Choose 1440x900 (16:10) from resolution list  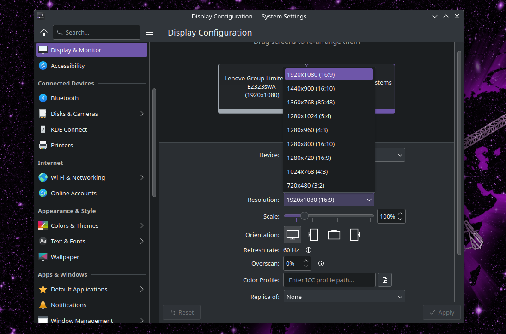pos(311,88)
